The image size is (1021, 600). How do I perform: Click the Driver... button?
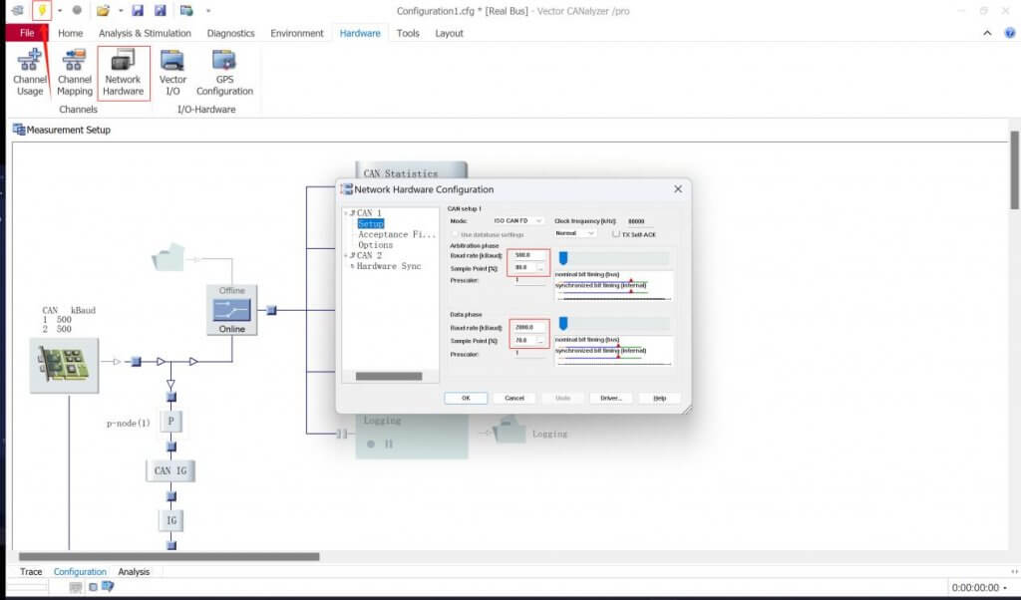pyautogui.click(x=611, y=398)
